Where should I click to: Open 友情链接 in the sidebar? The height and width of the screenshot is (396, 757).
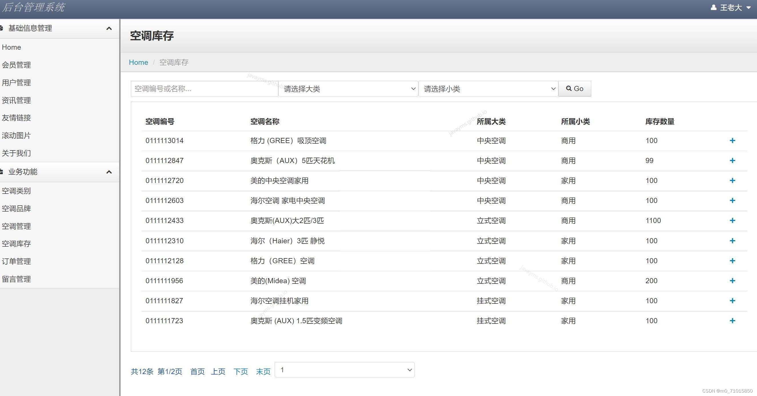tap(16, 118)
